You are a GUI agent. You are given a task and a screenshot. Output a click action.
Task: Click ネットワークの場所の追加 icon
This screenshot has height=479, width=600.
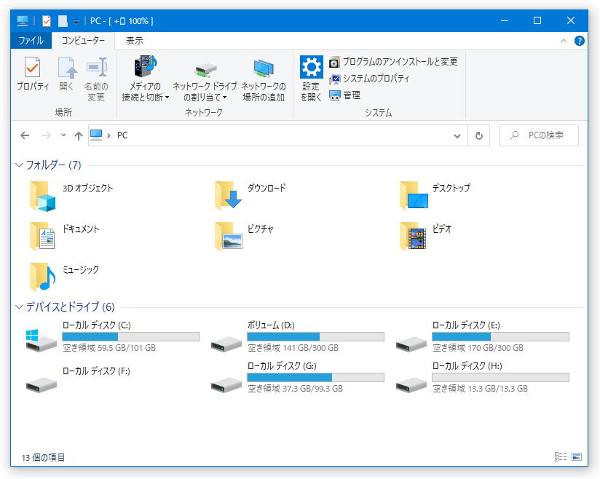pyautogui.click(x=264, y=69)
